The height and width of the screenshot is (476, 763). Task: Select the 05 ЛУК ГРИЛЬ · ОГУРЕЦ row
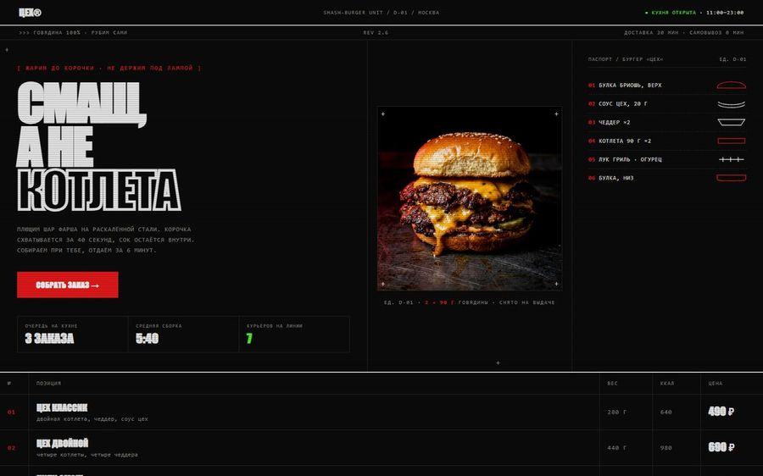click(x=667, y=159)
